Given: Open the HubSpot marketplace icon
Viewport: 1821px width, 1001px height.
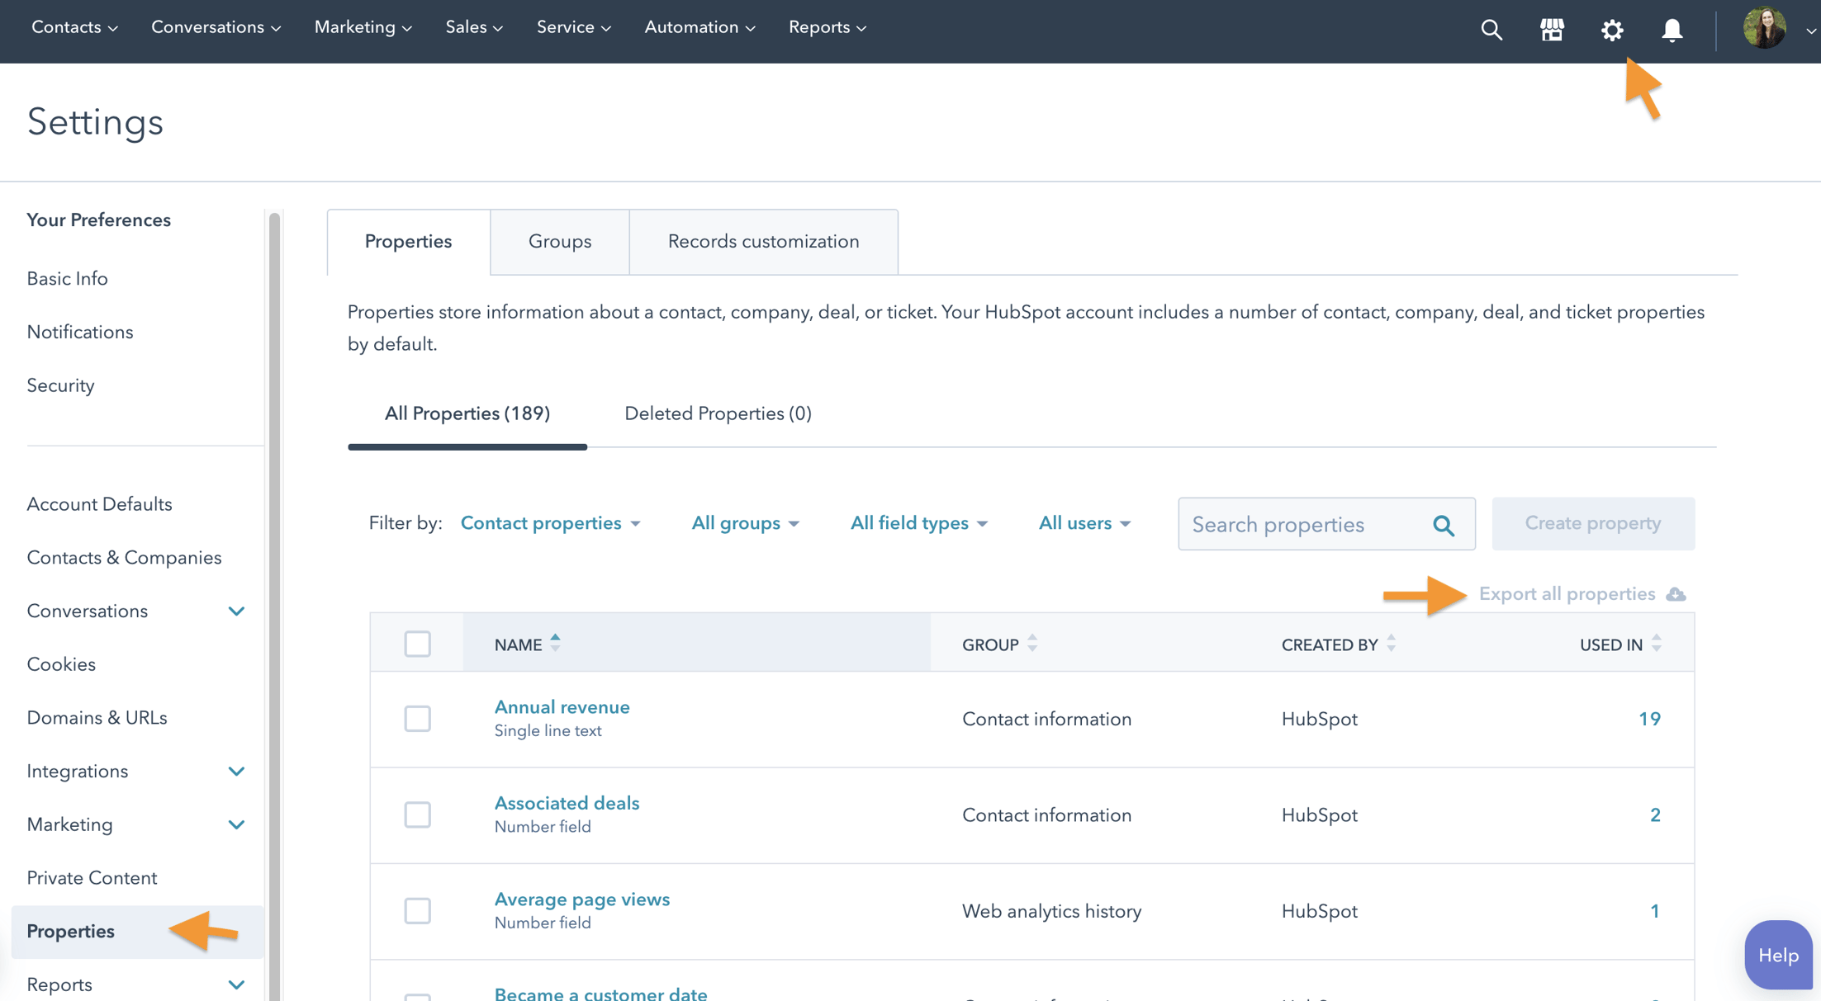Looking at the screenshot, I should coord(1552,30).
